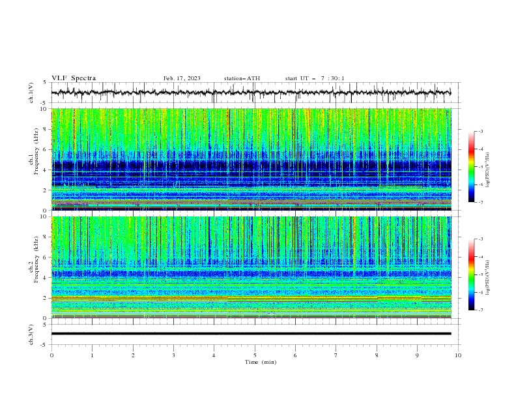Click inside the ch.2 spectrogram panel
This screenshot has height=399, width=516.
[x=251, y=267]
